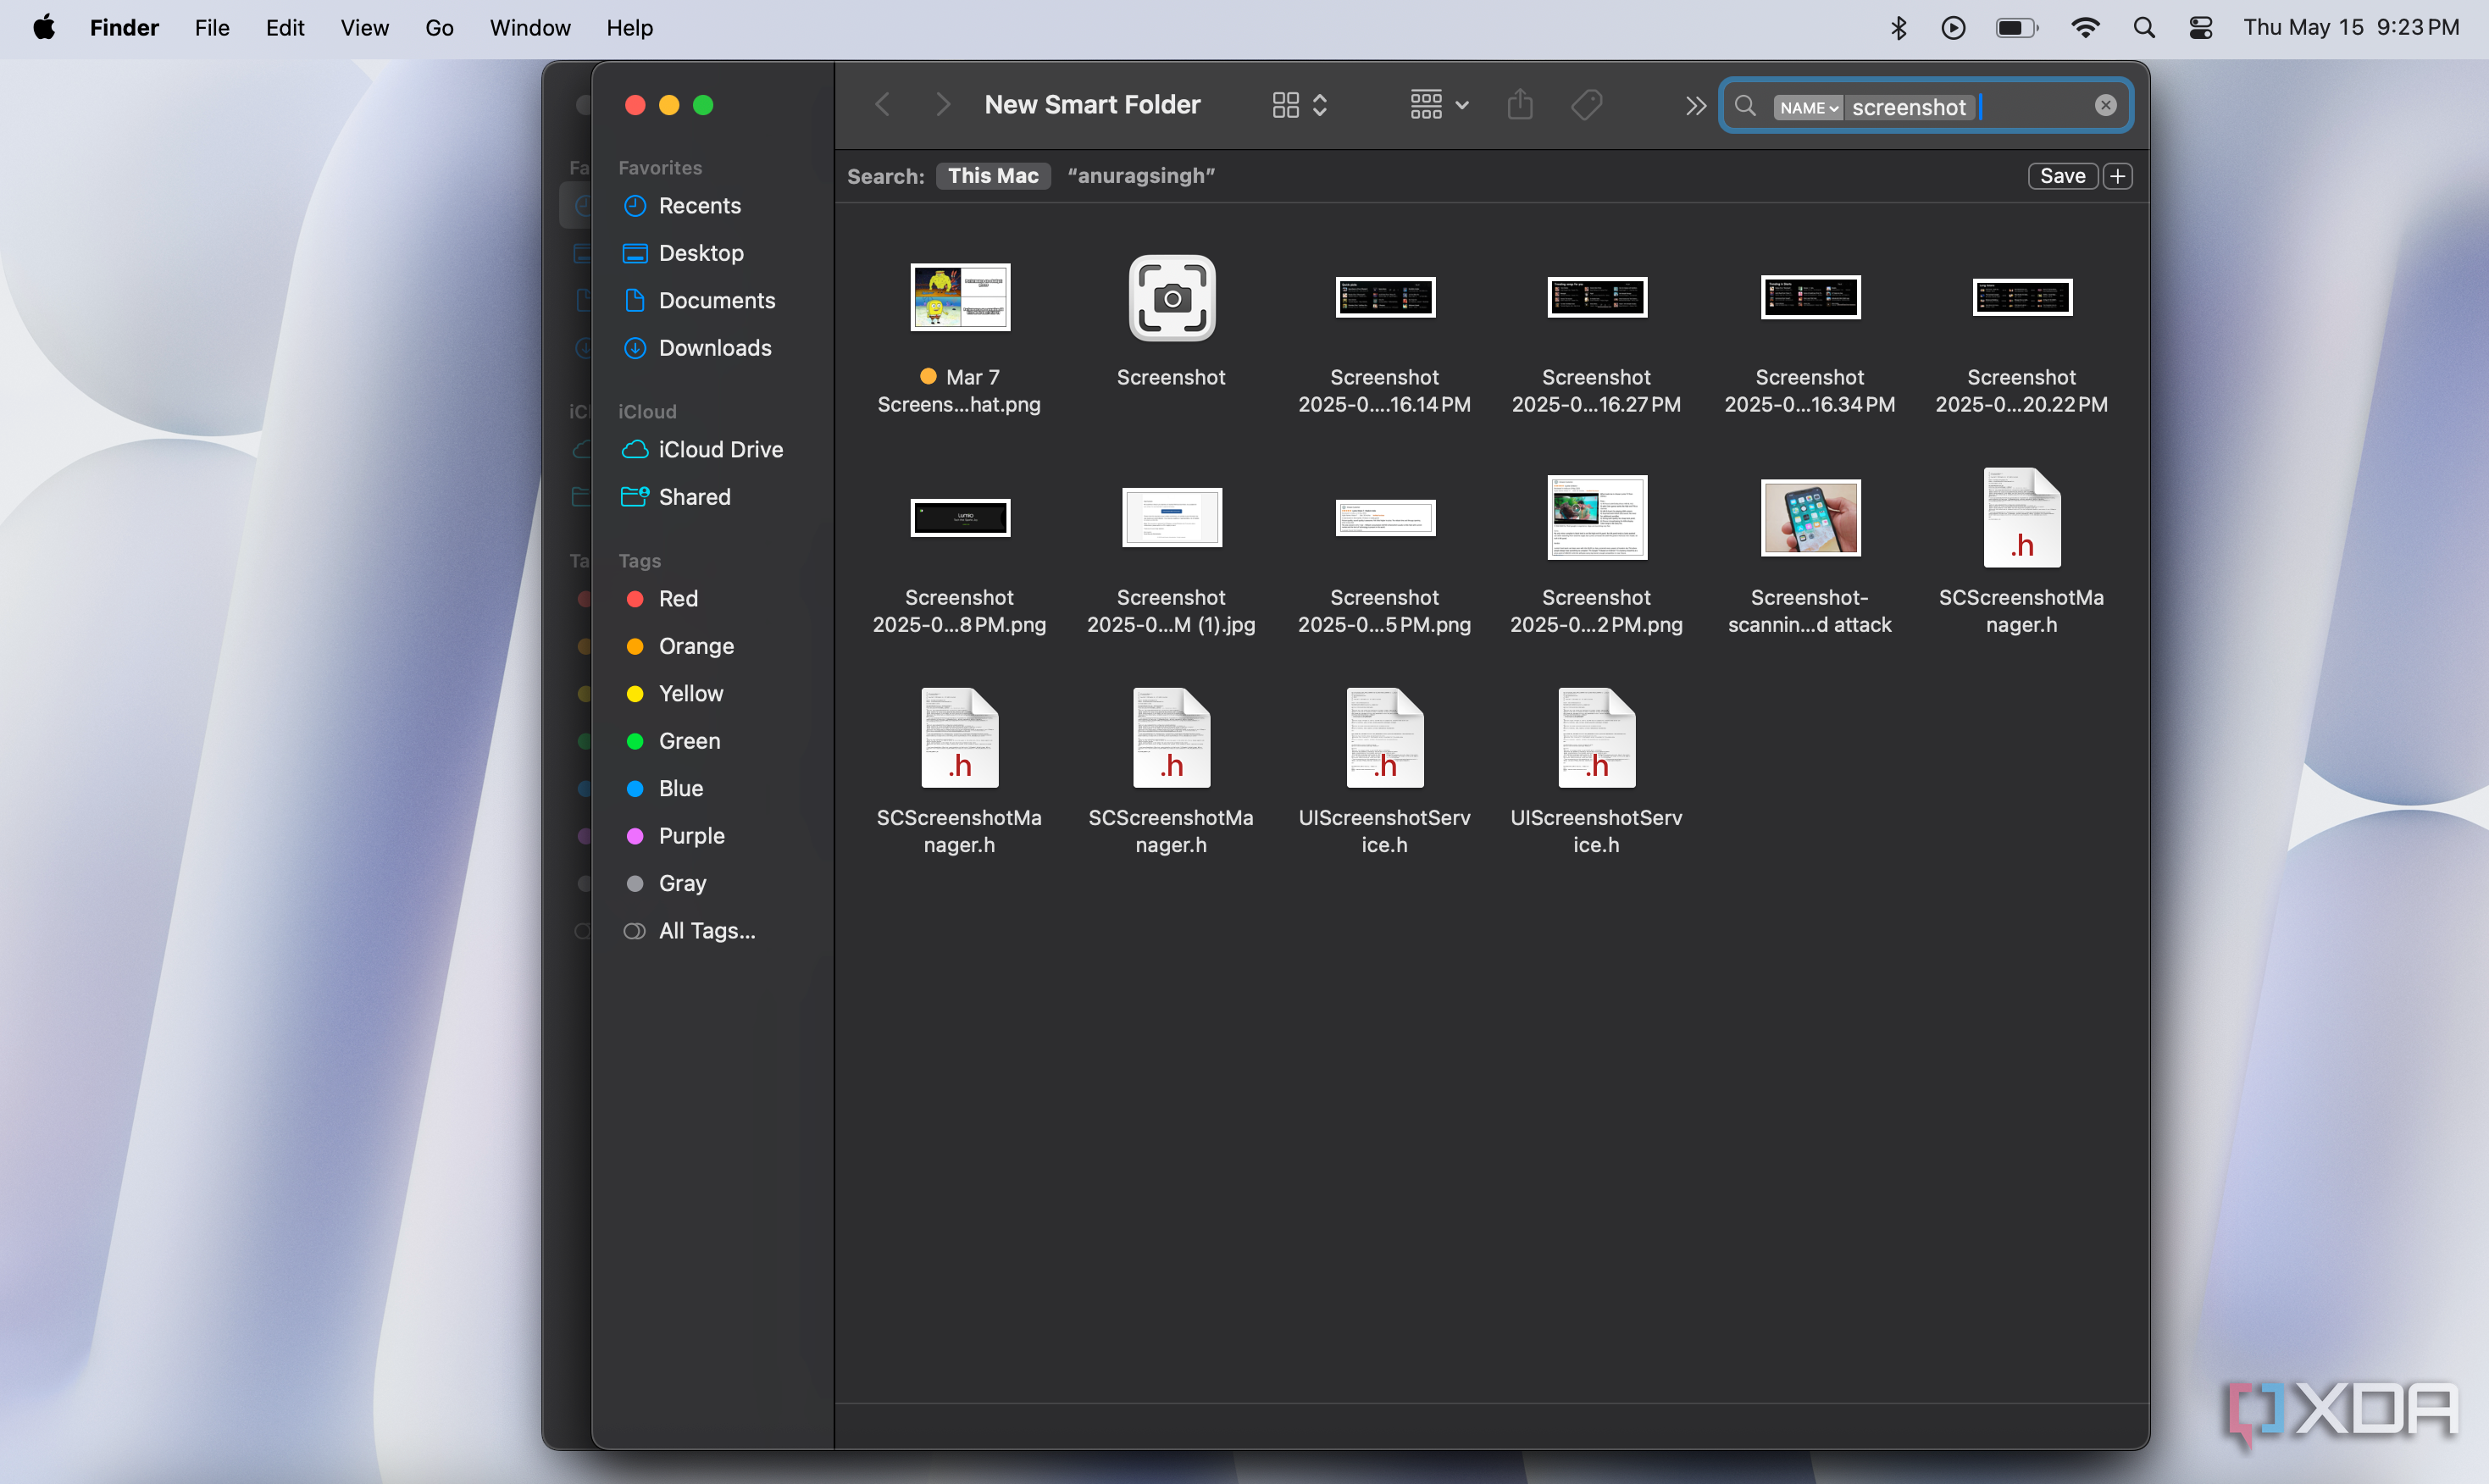2489x1484 pixels.
Task: Open the NAME search token dropdown
Action: pos(1808,107)
